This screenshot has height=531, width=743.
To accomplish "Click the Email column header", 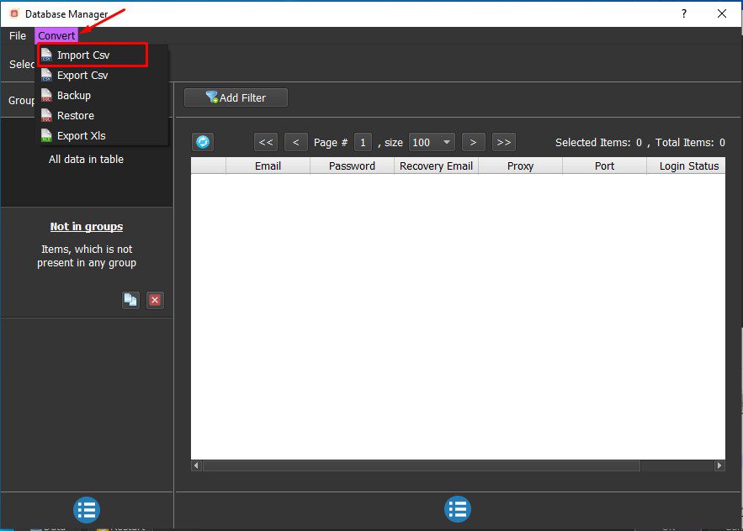I will (x=268, y=166).
